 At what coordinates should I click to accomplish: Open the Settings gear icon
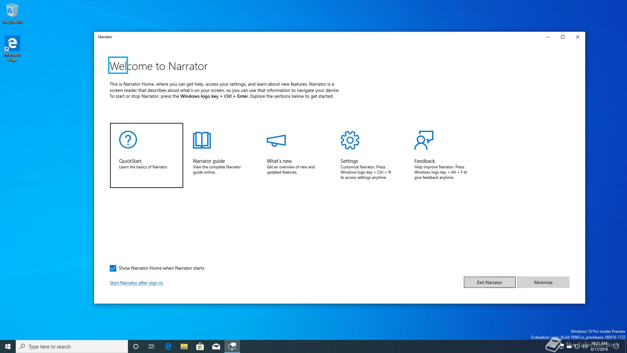350,140
